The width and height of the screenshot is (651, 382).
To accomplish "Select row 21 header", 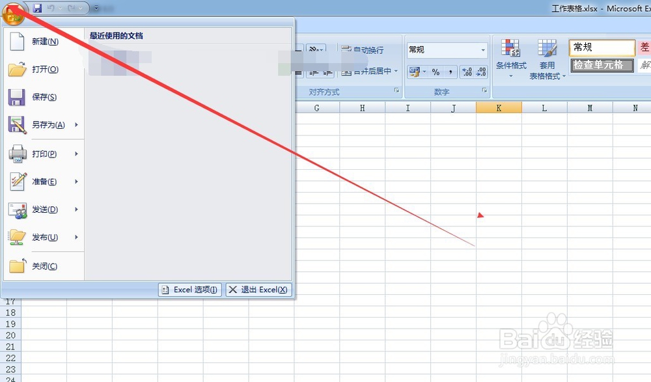I will point(10,347).
